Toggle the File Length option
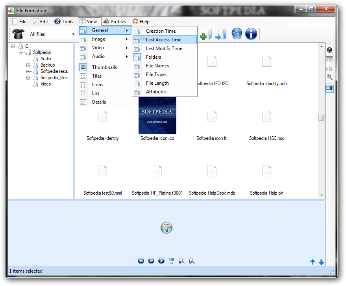The image size is (346, 286). pyautogui.click(x=165, y=83)
